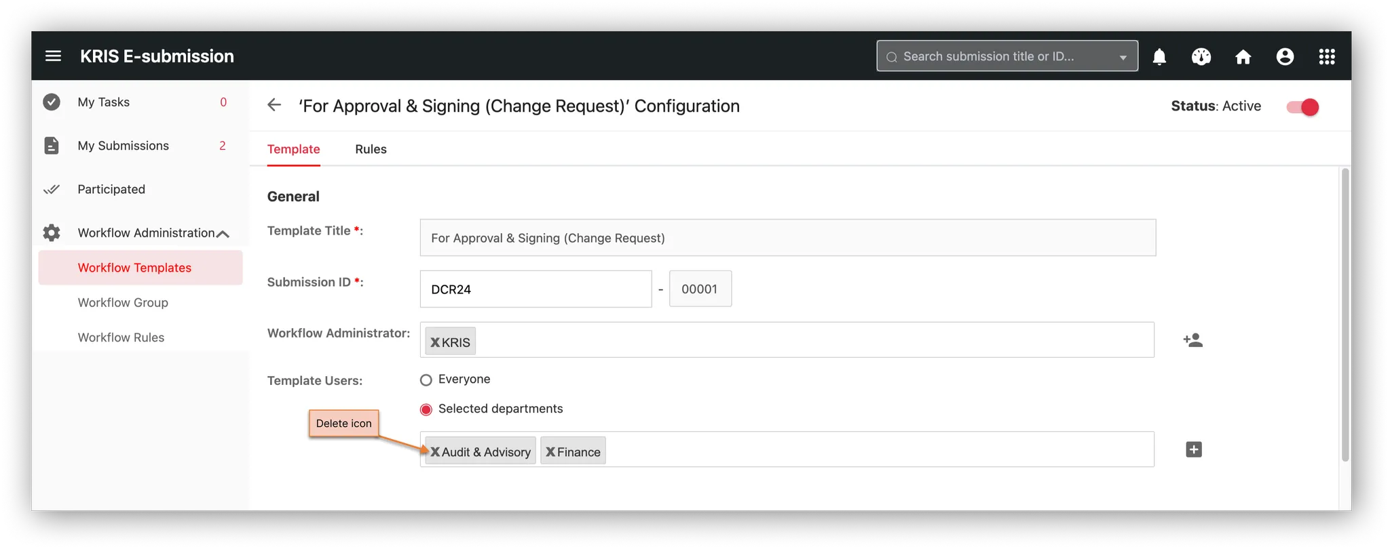The image size is (1390, 549).
Task: Click the back arrow beside the configuration title
Action: click(274, 105)
